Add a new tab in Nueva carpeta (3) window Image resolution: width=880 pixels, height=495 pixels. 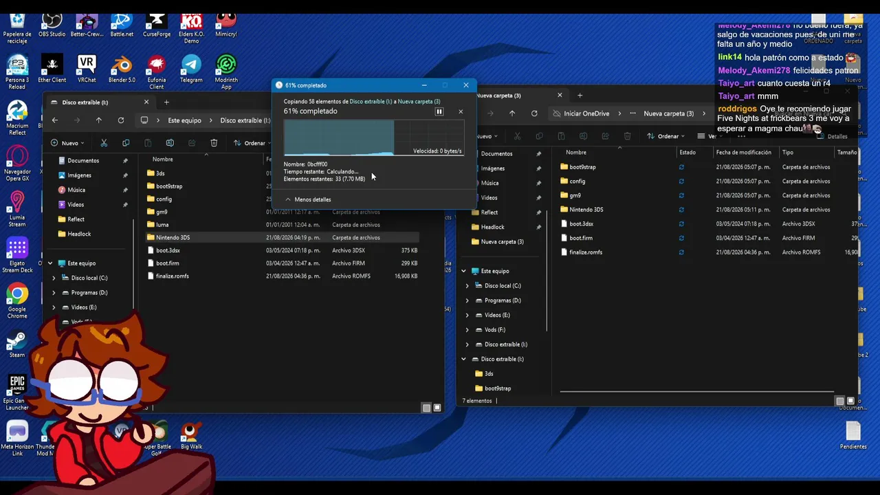coord(580,96)
